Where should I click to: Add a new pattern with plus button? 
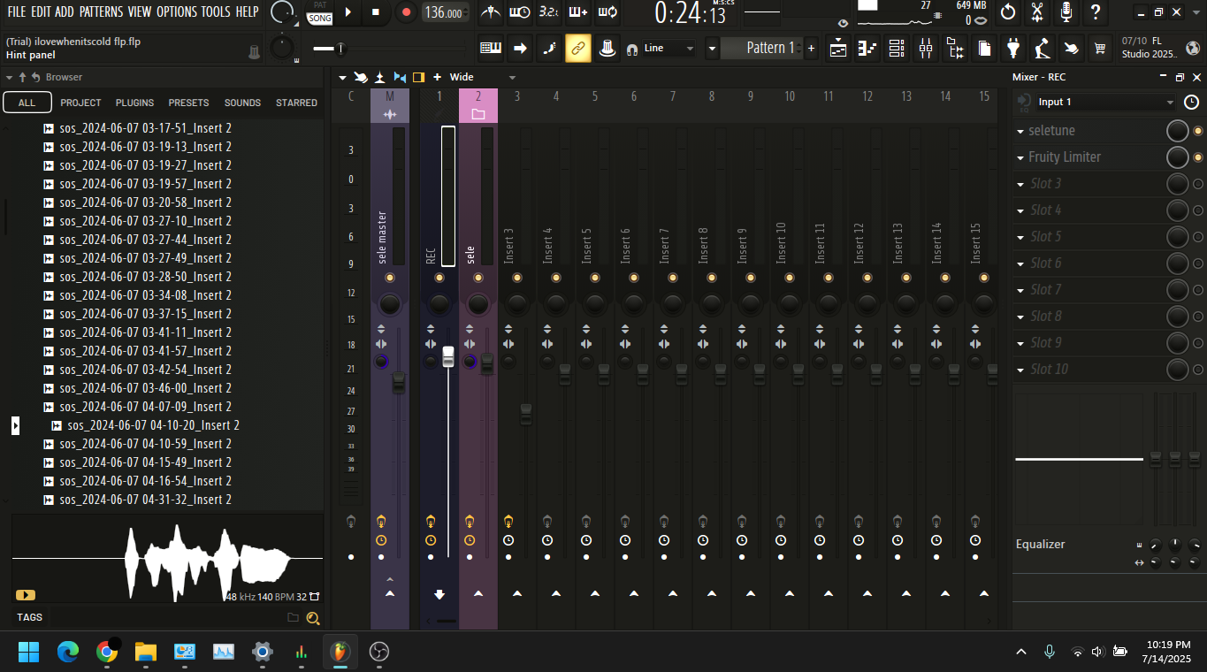coord(812,49)
